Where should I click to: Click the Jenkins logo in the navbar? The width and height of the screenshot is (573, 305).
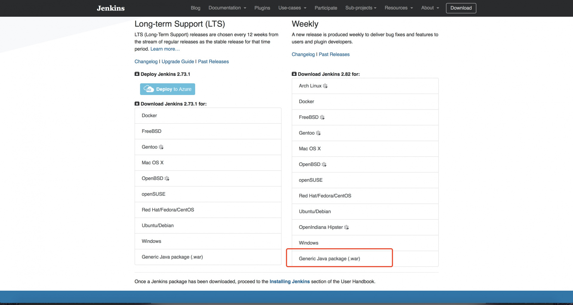111,8
